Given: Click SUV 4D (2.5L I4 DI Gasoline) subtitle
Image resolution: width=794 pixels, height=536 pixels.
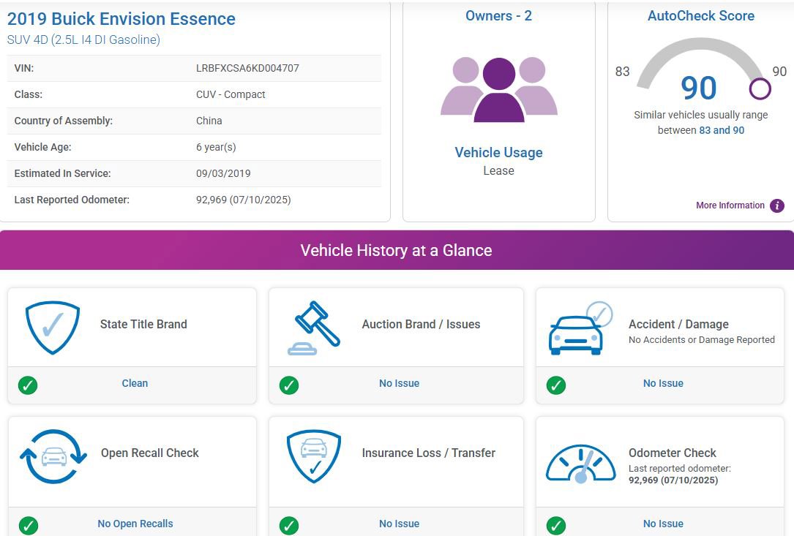Looking at the screenshot, I should [83, 39].
